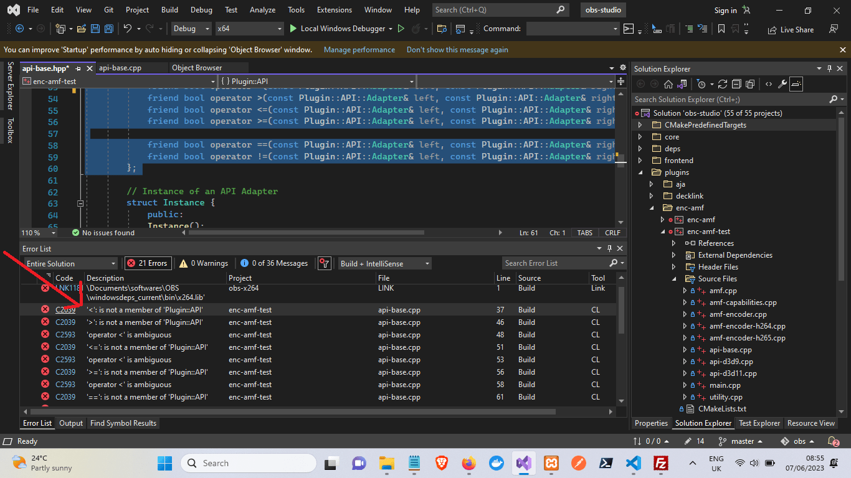Open the Build + IntelliSense dropdown
851x478 pixels.
point(384,263)
